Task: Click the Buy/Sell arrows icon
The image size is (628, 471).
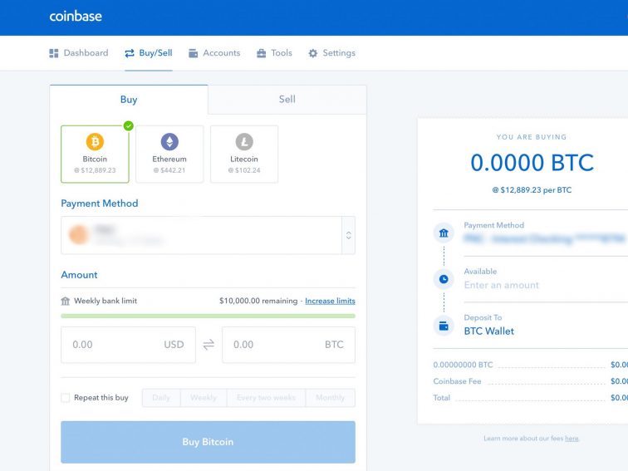Action: click(130, 53)
